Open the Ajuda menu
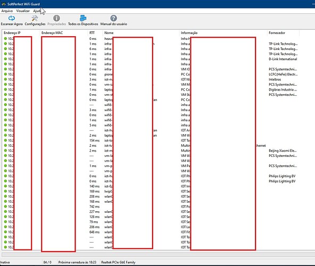Viewport: 315px width, 266px height. [37, 11]
